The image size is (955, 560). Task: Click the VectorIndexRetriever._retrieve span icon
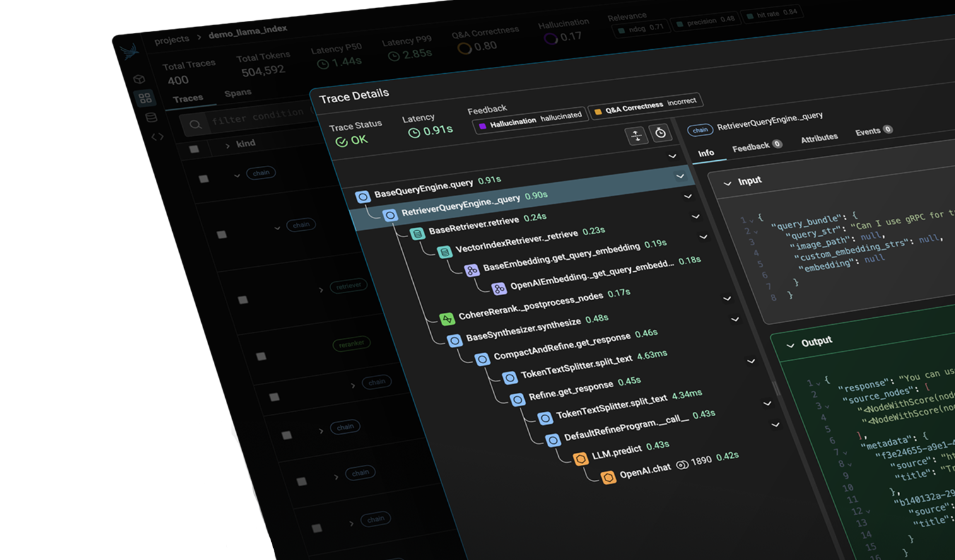click(x=445, y=252)
